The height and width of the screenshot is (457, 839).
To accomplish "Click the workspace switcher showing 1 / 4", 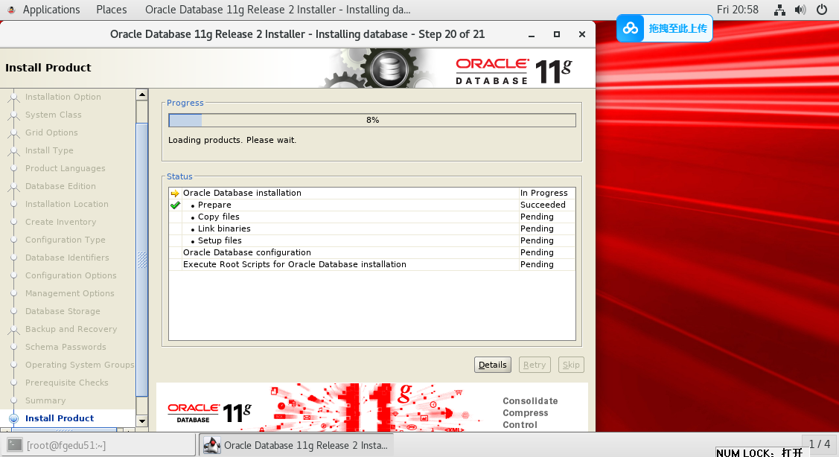I will [819, 444].
